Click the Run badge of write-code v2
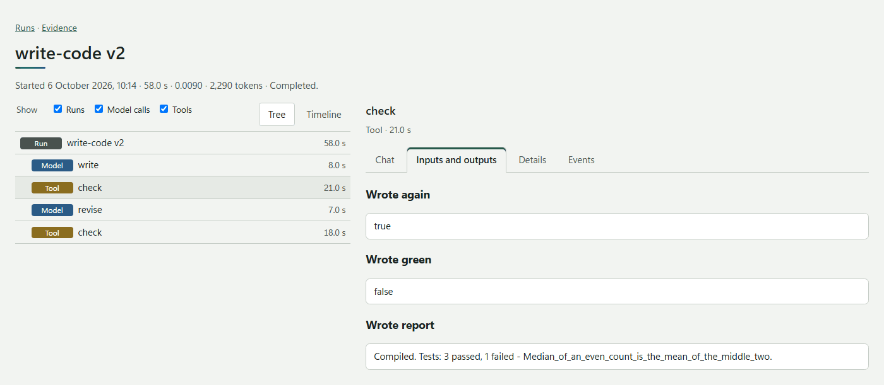Viewport: 884px width, 385px height. [x=41, y=143]
